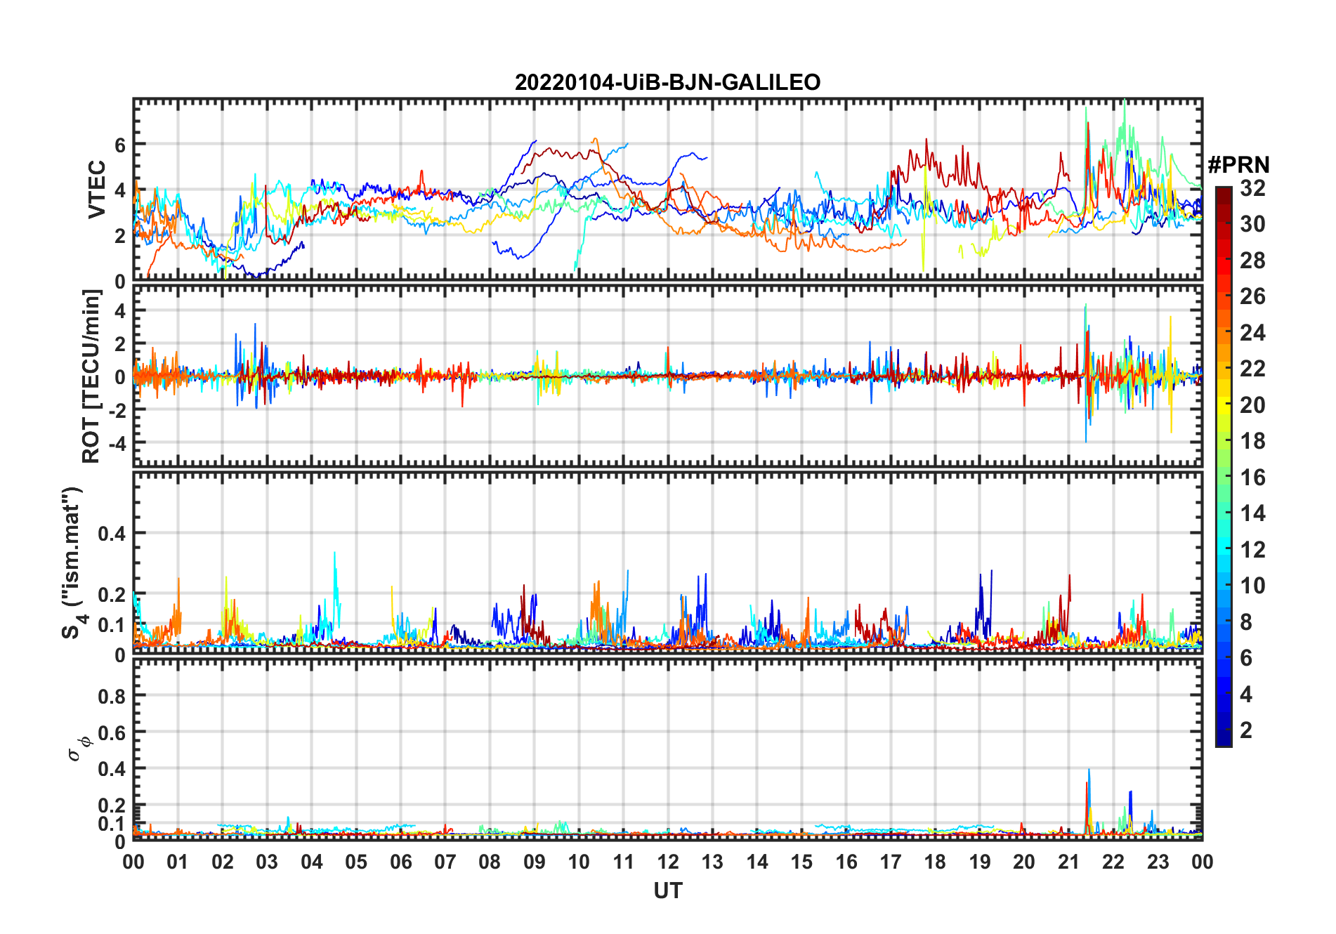Click x-axis tick label 21
The height and width of the screenshot is (934, 1336).
point(1068,862)
